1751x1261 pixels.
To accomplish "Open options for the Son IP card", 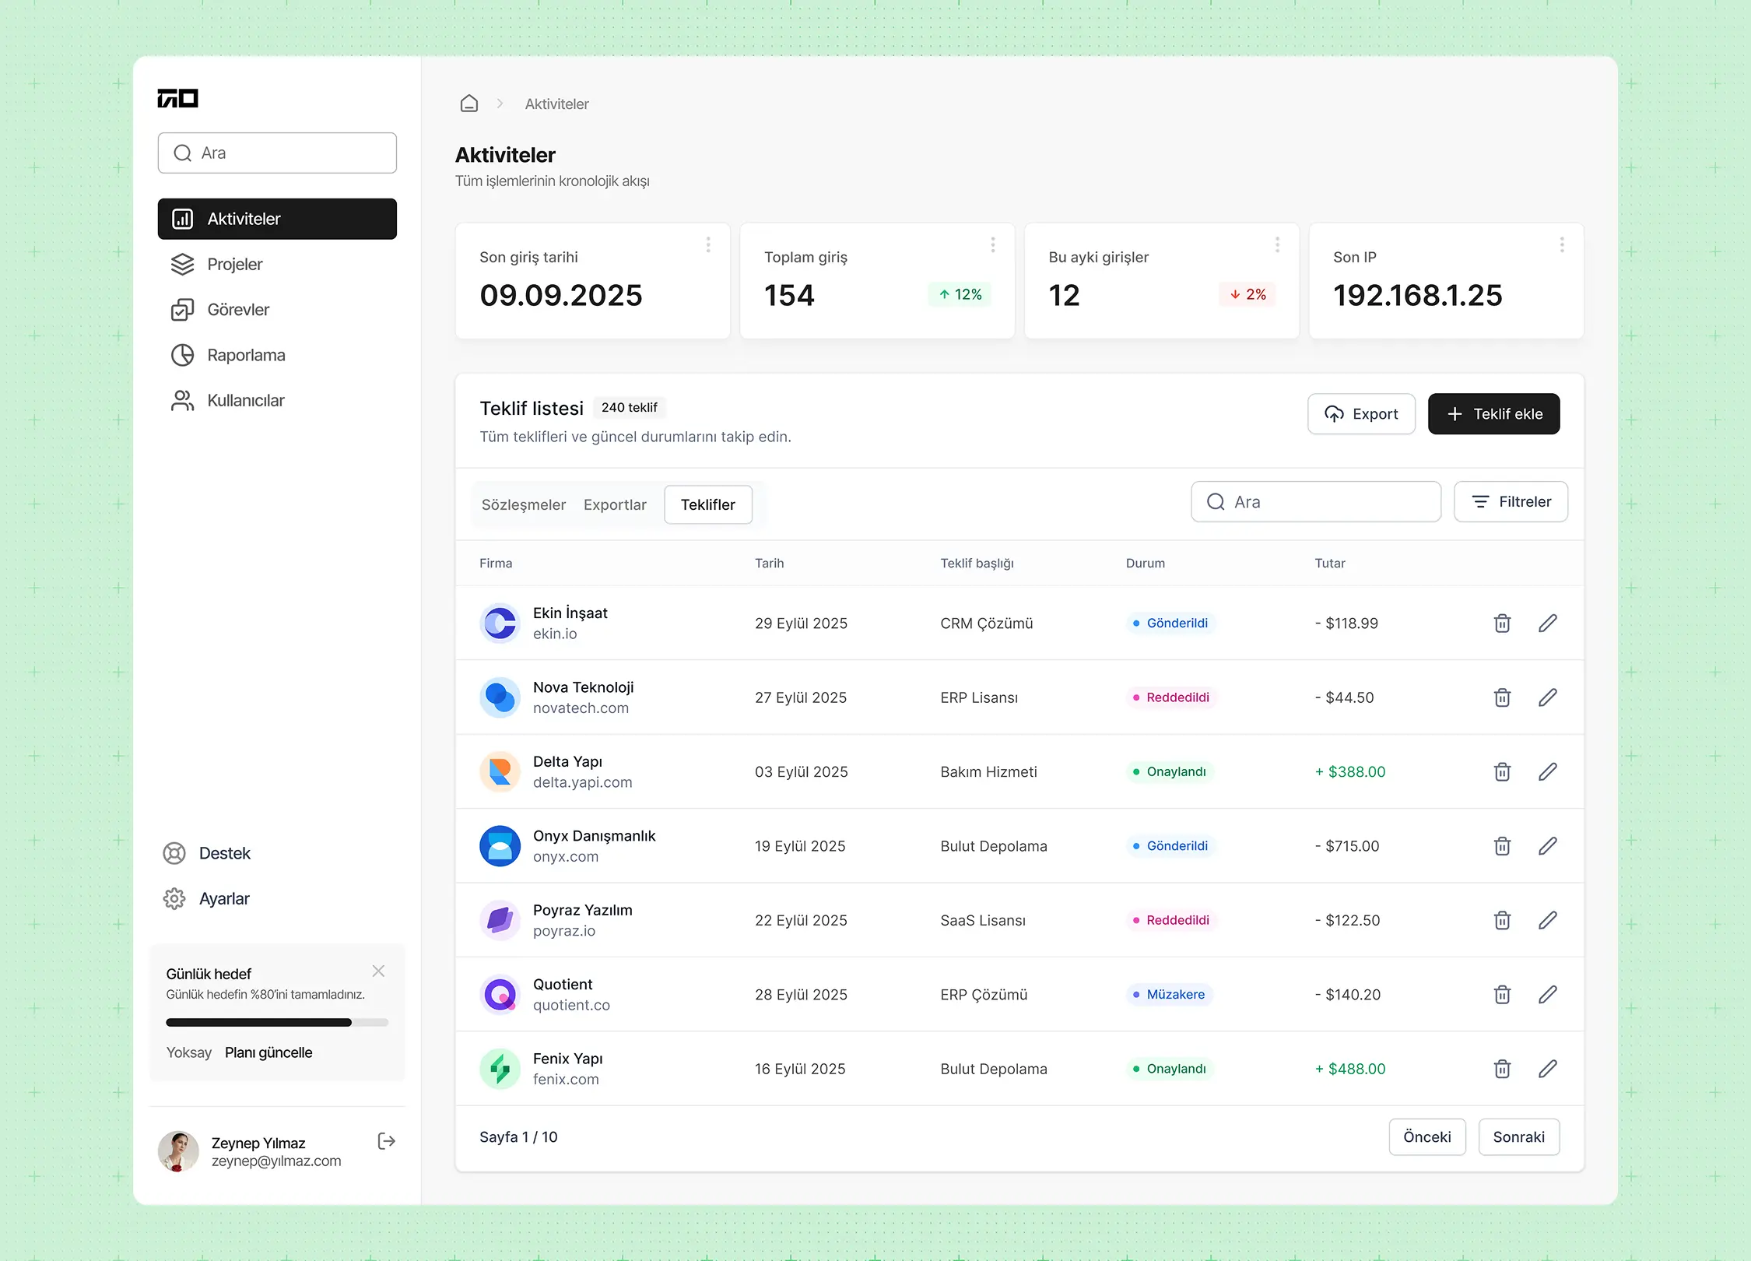I will 1562,244.
